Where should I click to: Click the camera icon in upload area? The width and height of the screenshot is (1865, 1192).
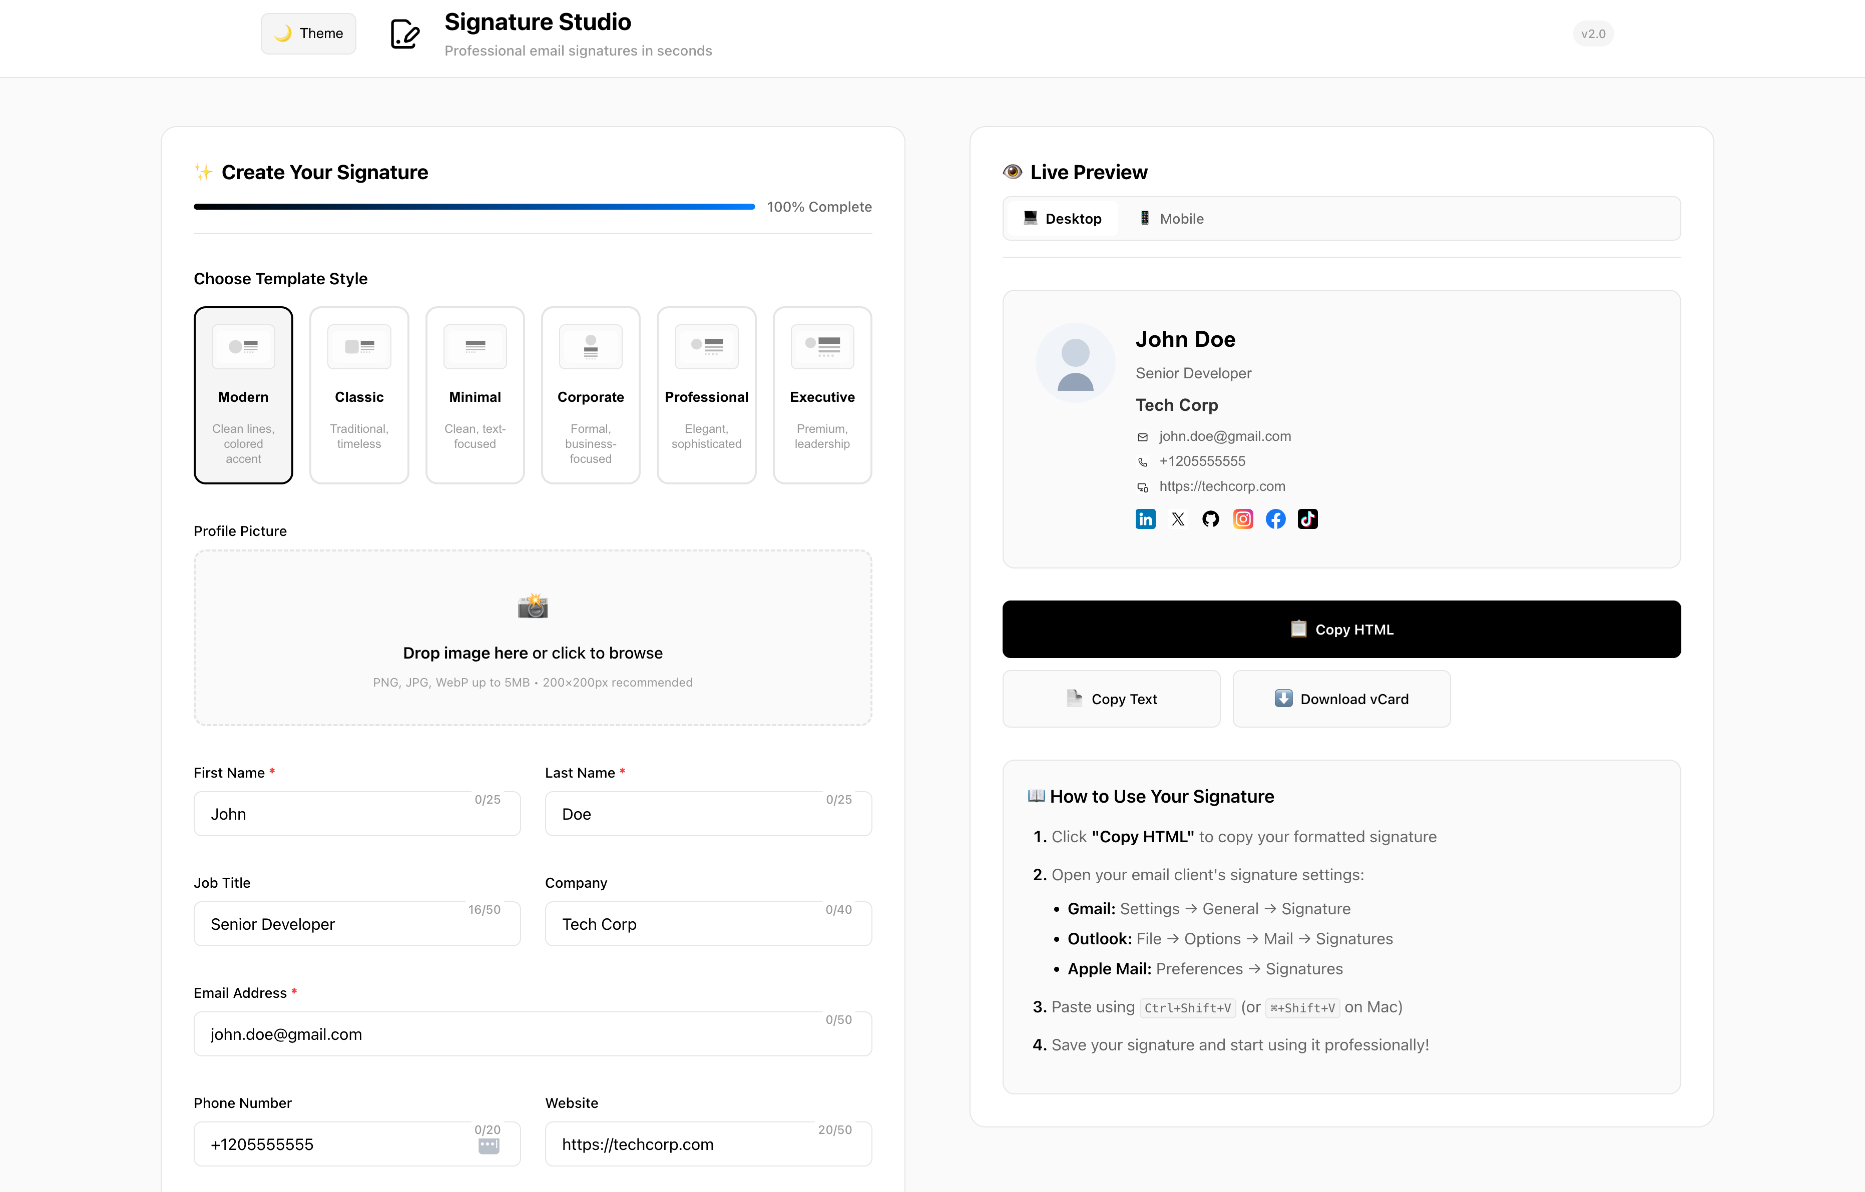coord(533,606)
